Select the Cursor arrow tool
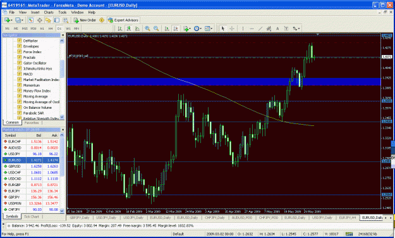The width and height of the screenshot is (395, 238). pos(222,28)
